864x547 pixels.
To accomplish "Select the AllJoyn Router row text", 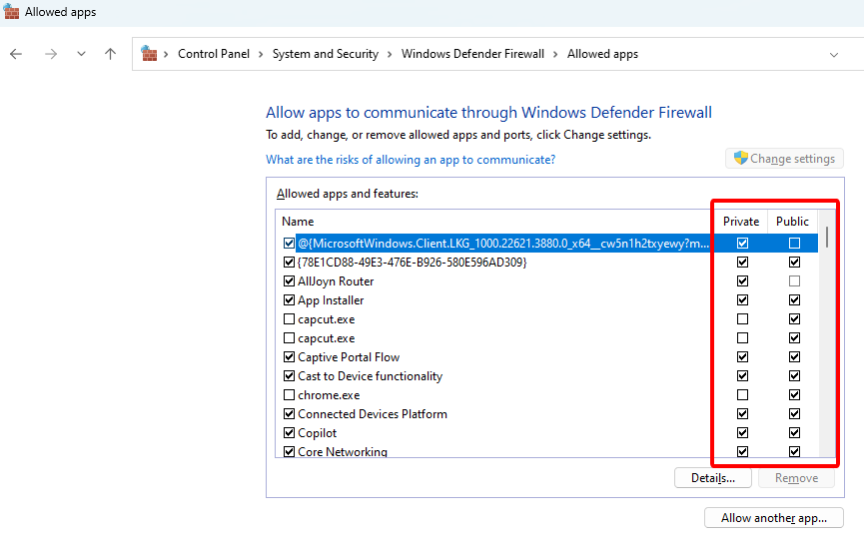I will click(x=336, y=280).
